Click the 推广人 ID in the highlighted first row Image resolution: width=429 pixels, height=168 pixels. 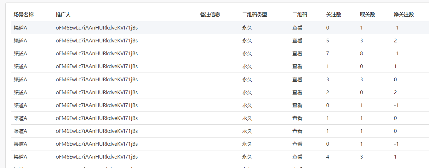coord(97,28)
